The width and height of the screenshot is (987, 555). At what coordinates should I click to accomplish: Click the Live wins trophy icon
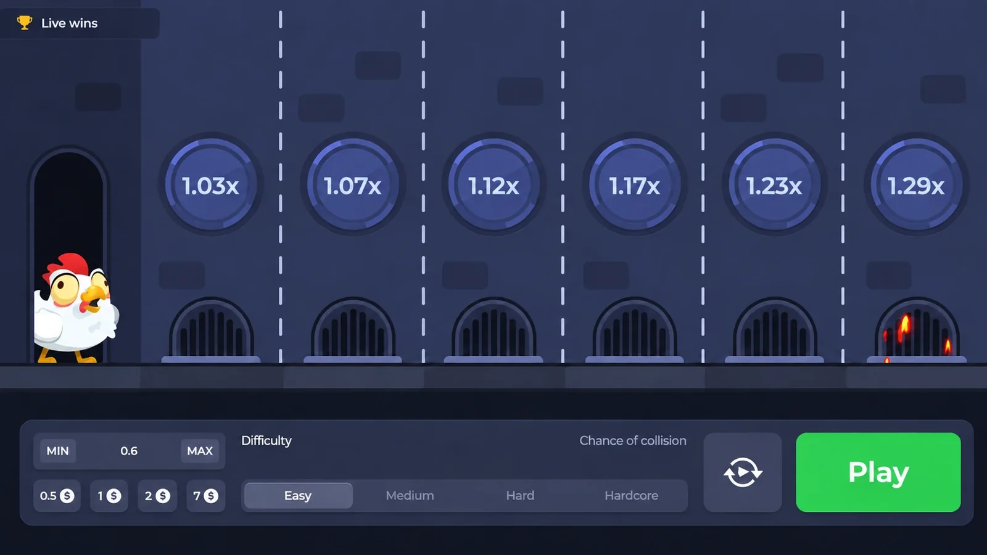point(24,23)
